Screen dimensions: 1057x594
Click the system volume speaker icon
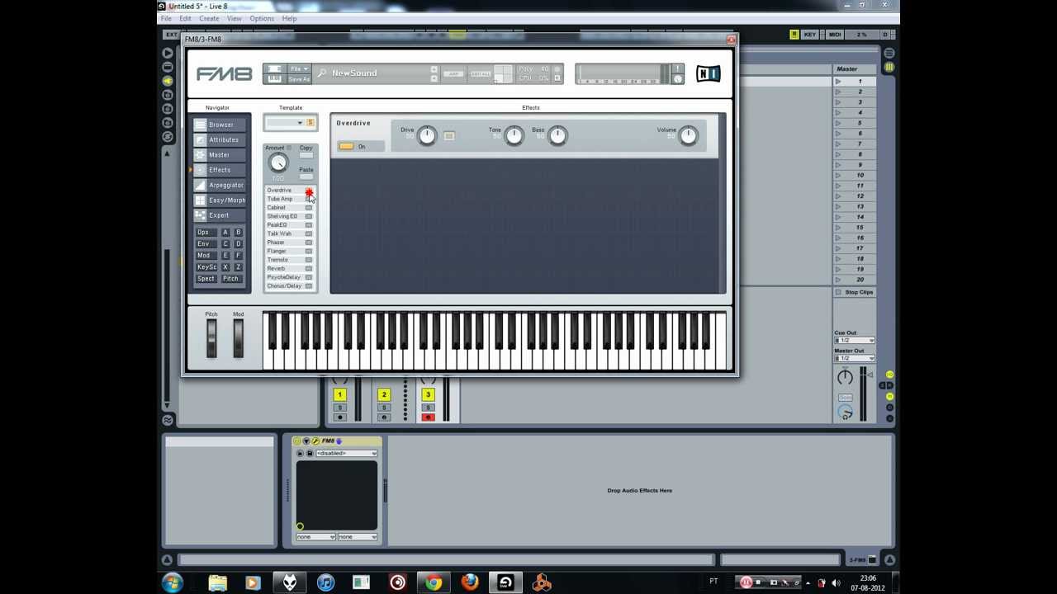834,583
